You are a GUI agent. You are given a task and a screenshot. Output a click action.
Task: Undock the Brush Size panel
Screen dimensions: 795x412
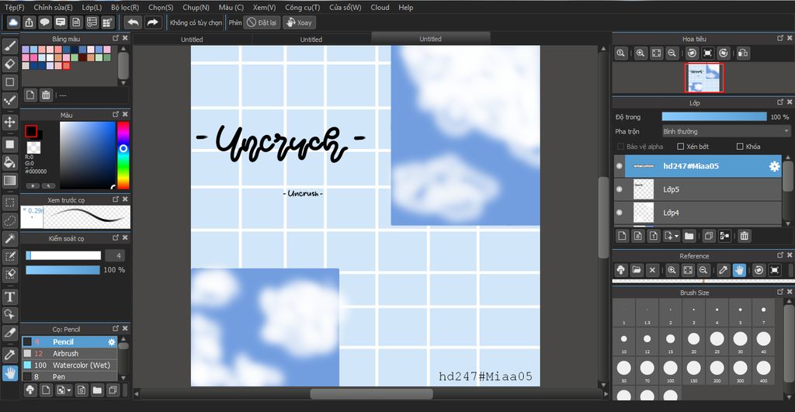tap(780, 292)
